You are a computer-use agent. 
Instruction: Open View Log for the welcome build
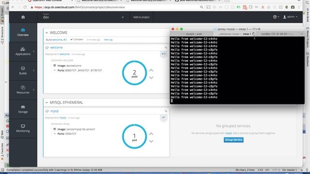pos(108,40)
